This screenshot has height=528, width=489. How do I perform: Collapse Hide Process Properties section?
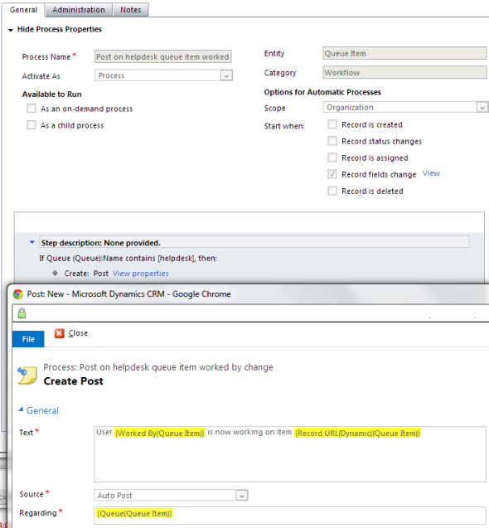coord(11,30)
